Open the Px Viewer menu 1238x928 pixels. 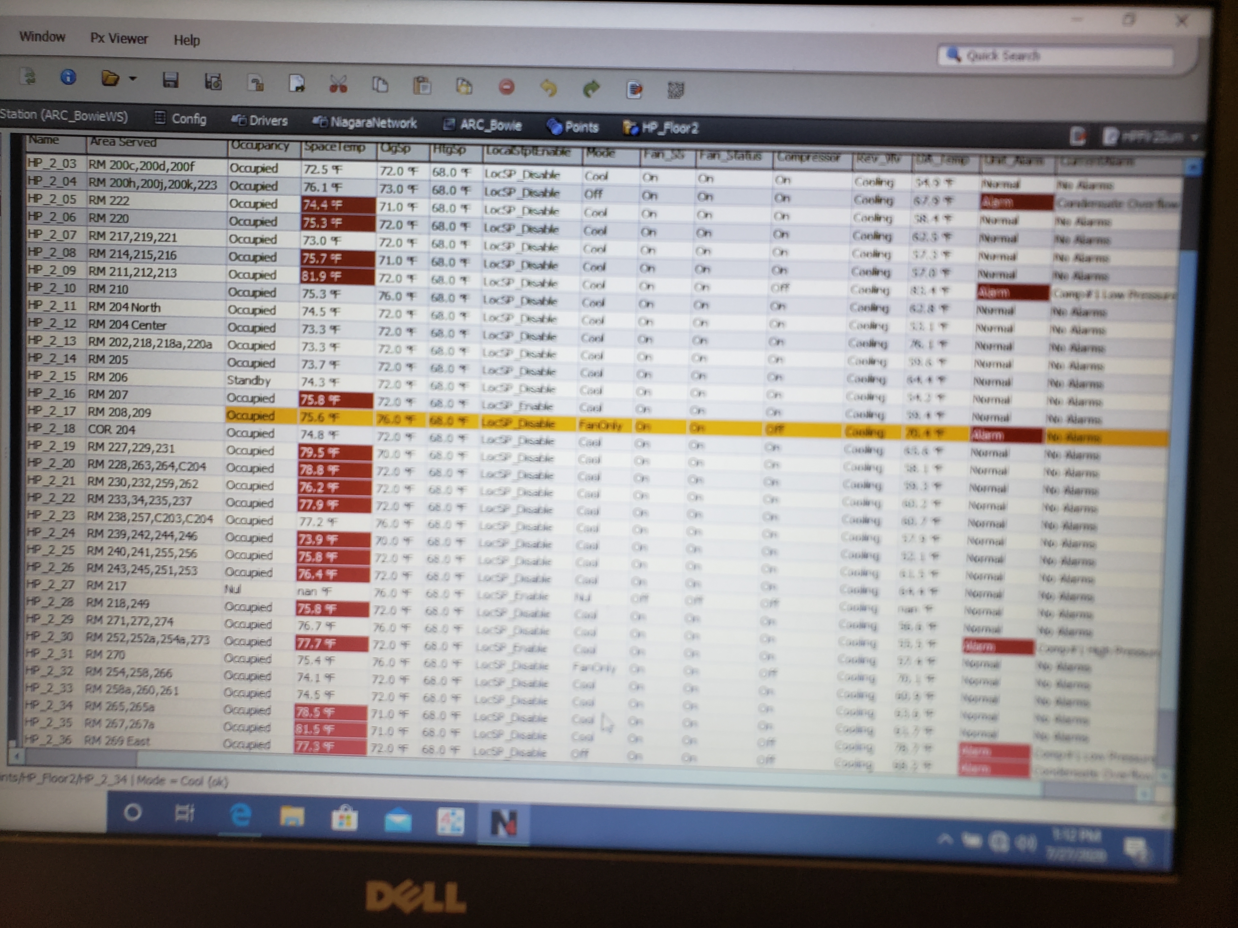(x=119, y=39)
